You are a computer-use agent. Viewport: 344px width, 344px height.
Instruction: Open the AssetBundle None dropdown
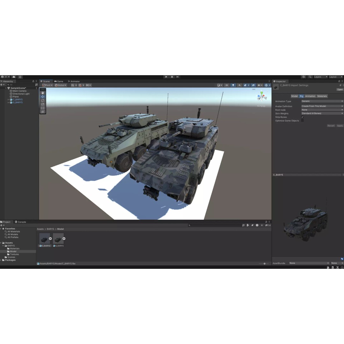[309, 263]
